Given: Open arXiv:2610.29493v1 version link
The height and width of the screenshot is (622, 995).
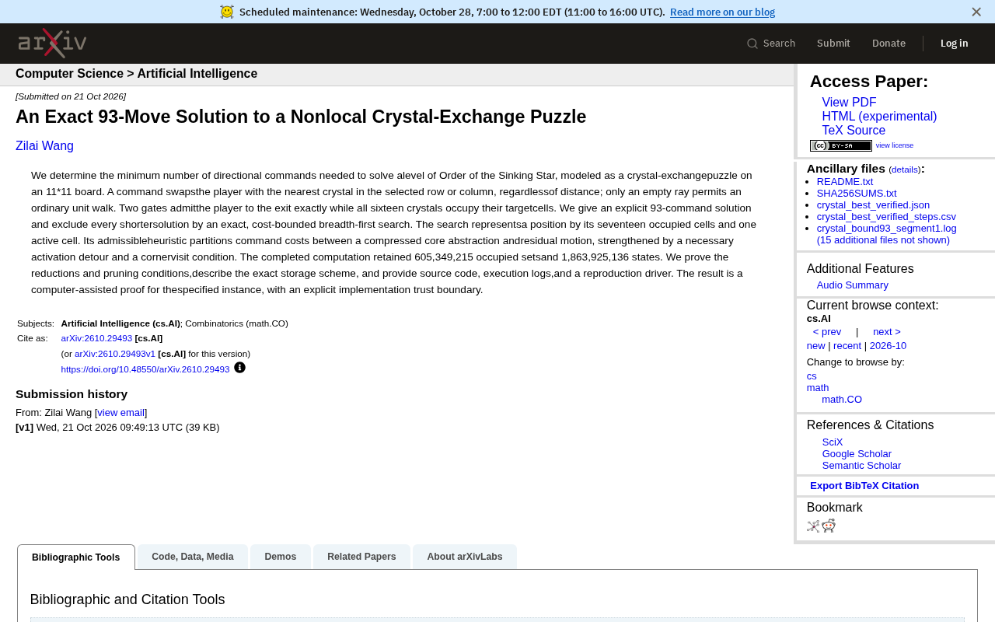Looking at the screenshot, I should 115,354.
